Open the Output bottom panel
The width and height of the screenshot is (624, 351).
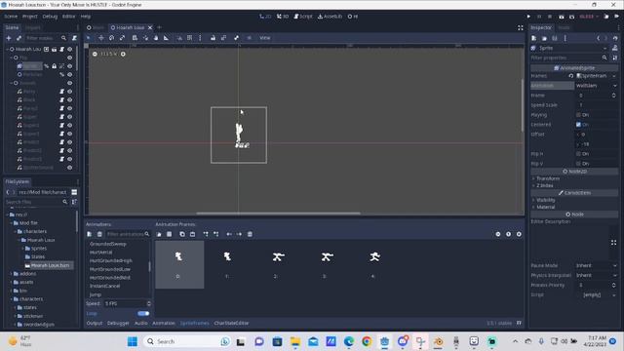[95, 323]
